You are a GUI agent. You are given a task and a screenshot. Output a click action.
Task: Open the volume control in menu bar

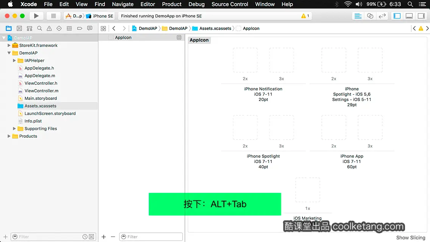pyautogui.click(x=359, y=4)
